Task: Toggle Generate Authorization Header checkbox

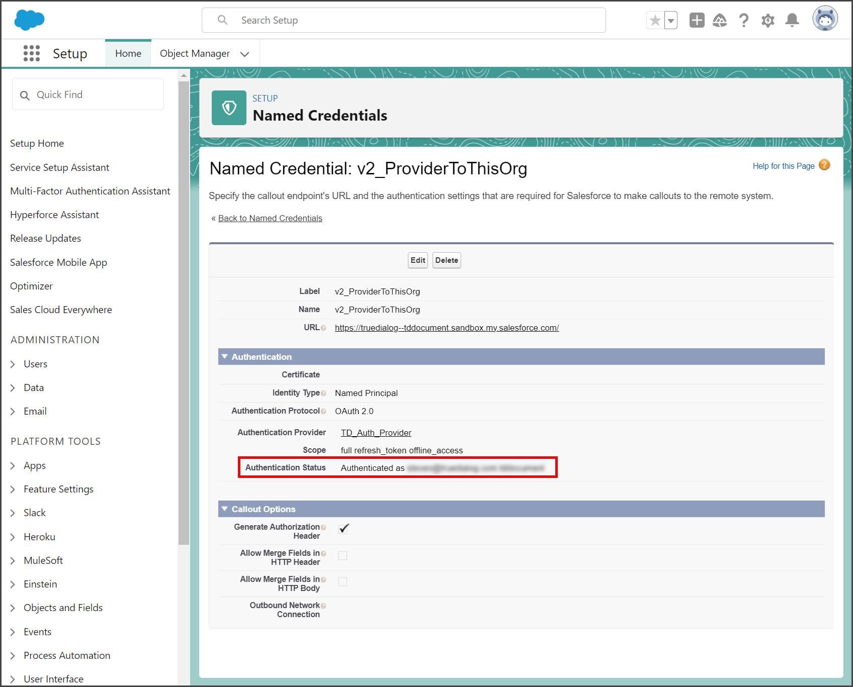Action: click(344, 529)
